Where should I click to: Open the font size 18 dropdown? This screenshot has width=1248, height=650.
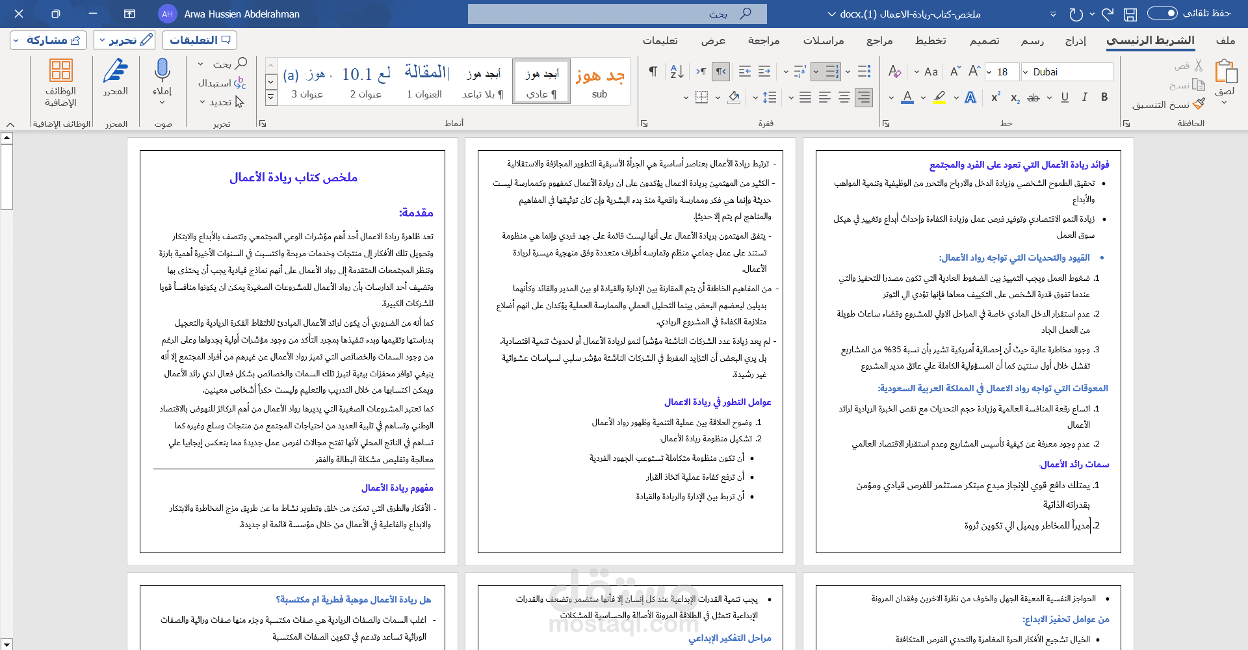[989, 71]
